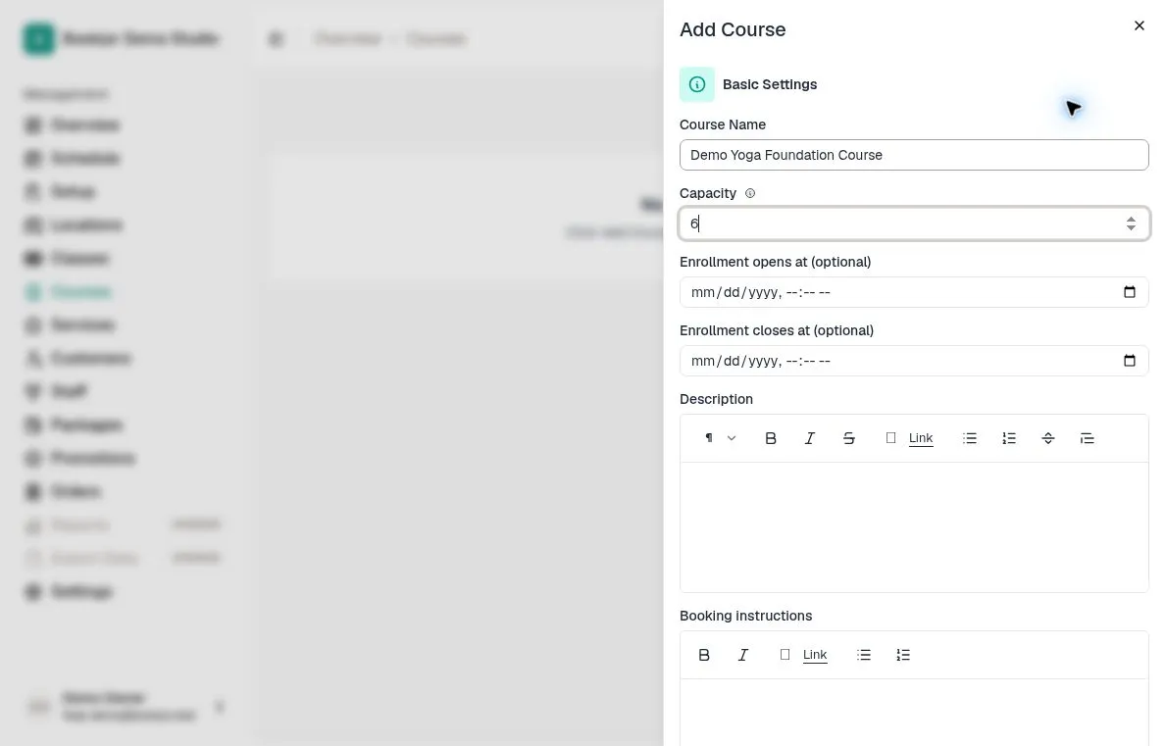Toggle italic in the Description editor
Image resolution: width=1165 pixels, height=746 pixels.
810,438
